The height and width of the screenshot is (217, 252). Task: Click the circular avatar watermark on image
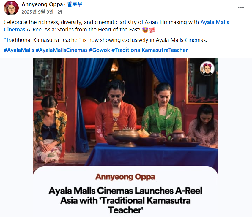point(207,69)
